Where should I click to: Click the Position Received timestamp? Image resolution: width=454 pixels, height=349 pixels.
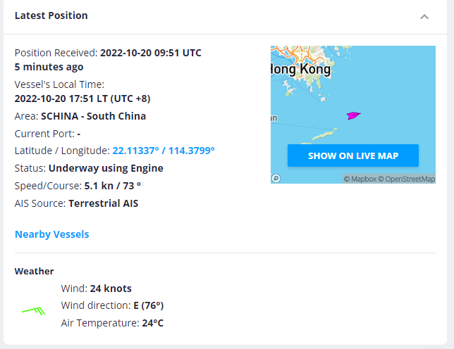pos(150,53)
